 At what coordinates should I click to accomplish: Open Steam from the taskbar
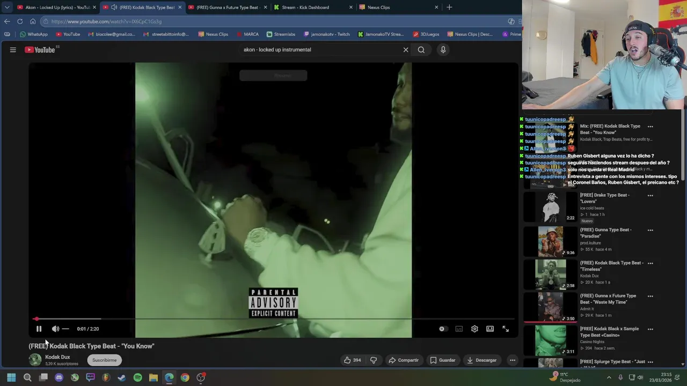(x=122, y=377)
